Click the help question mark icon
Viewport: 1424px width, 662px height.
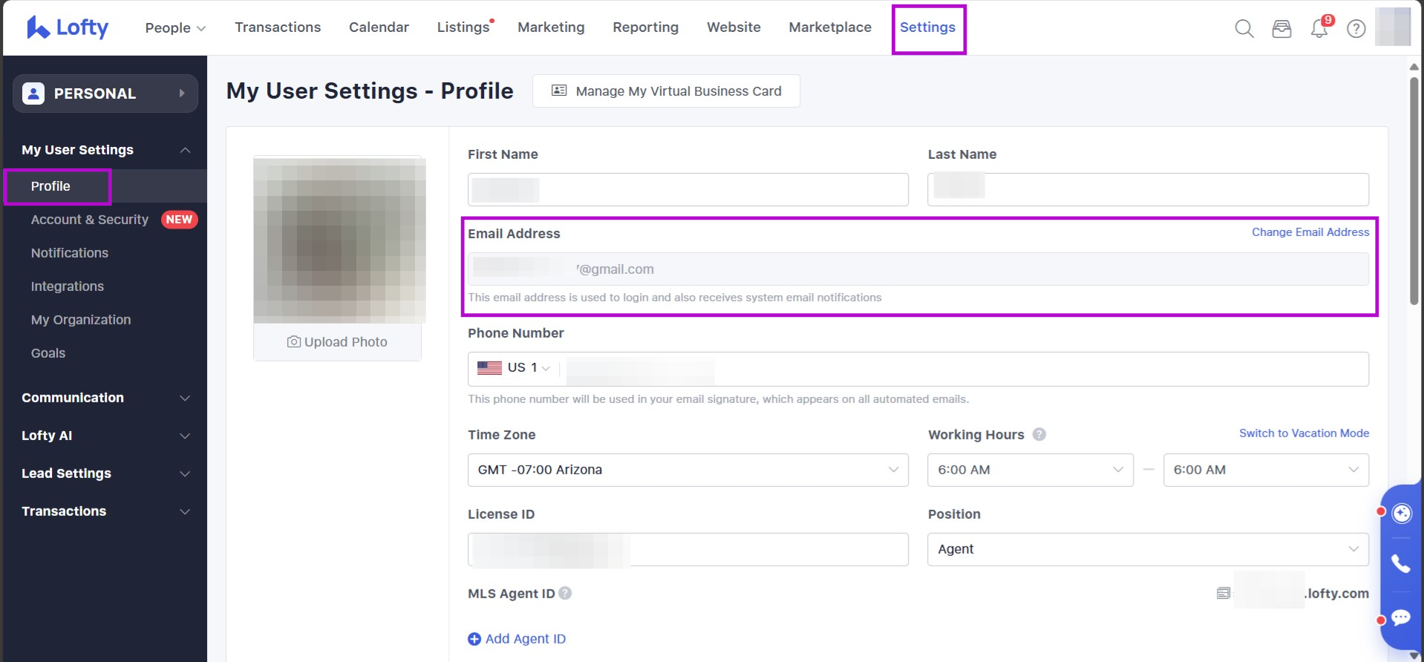[x=1356, y=28]
